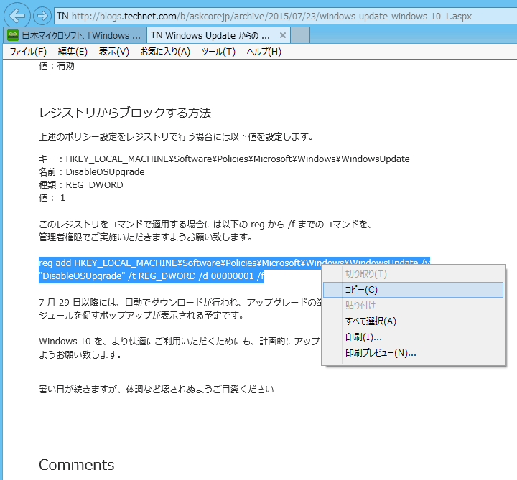Click the Comments heading
The width and height of the screenshot is (517, 480).
77,465
